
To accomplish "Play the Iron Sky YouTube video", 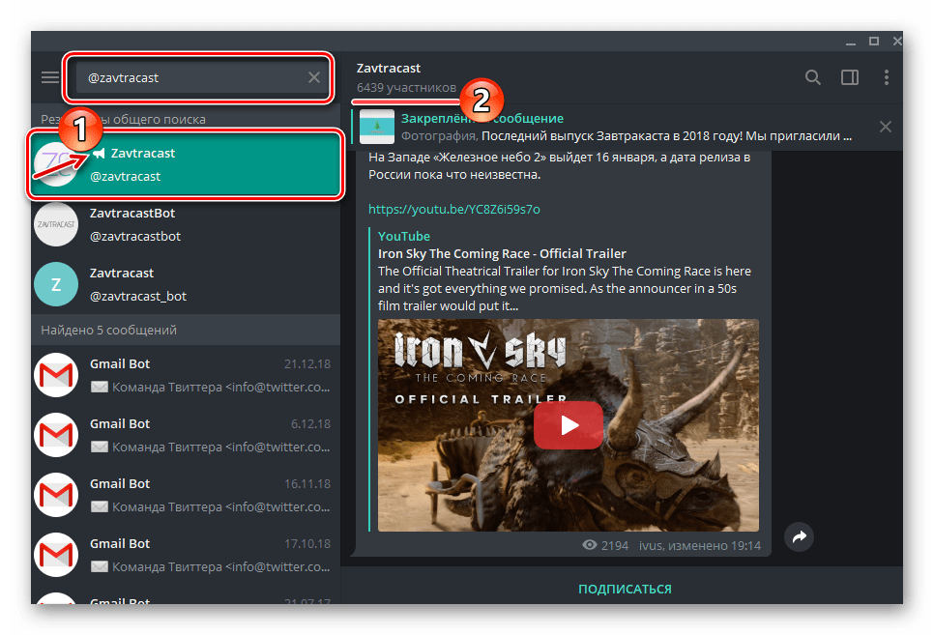I will [x=569, y=425].
